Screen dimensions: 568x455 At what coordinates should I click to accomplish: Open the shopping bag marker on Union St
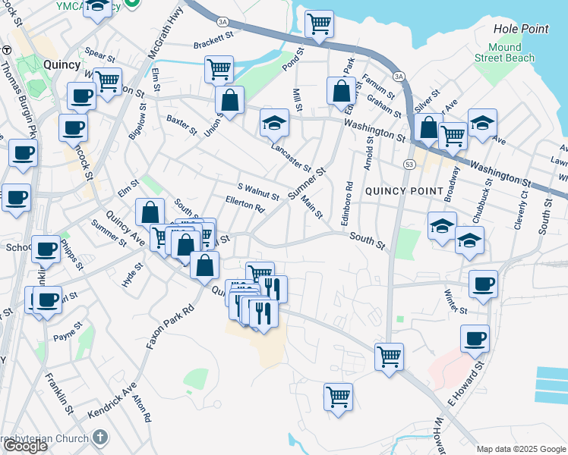[x=229, y=100]
